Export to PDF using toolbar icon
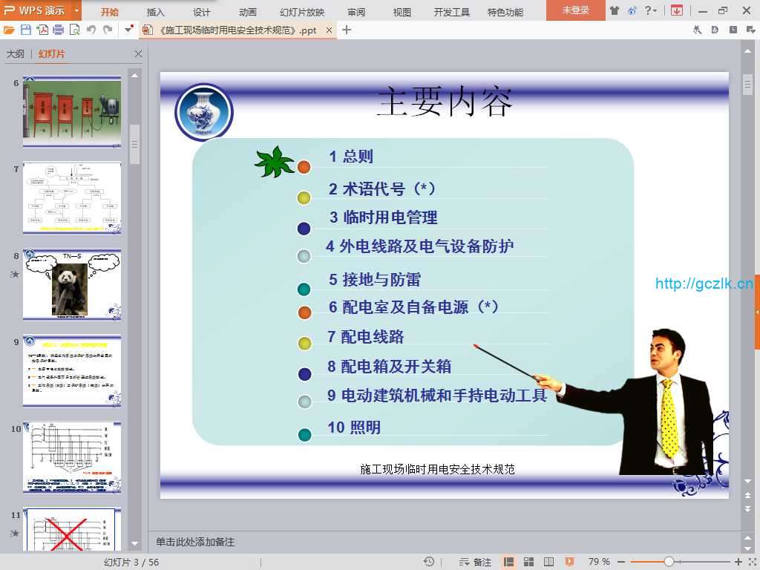Screen dimensions: 760x570 [x=42, y=30]
